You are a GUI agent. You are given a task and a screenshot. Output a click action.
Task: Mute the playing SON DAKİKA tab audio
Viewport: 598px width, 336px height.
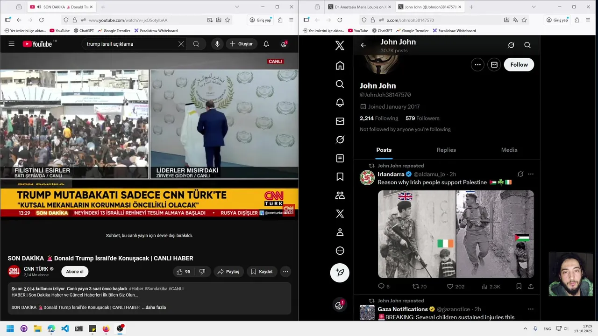coord(39,7)
